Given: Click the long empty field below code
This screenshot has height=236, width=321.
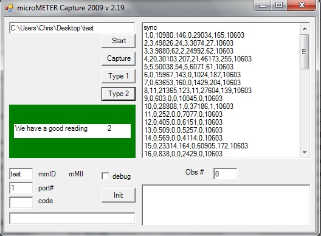Looking at the screenshot, I should click(x=72, y=218).
